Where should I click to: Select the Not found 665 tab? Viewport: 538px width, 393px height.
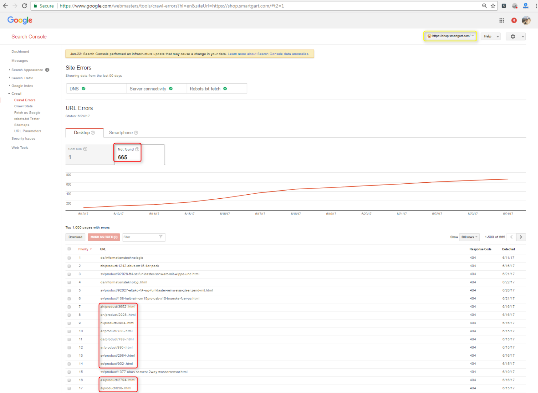140,155
